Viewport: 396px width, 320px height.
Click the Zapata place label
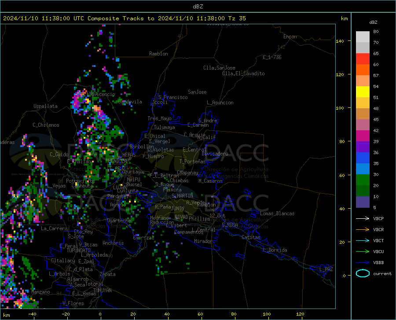[x=108, y=274]
